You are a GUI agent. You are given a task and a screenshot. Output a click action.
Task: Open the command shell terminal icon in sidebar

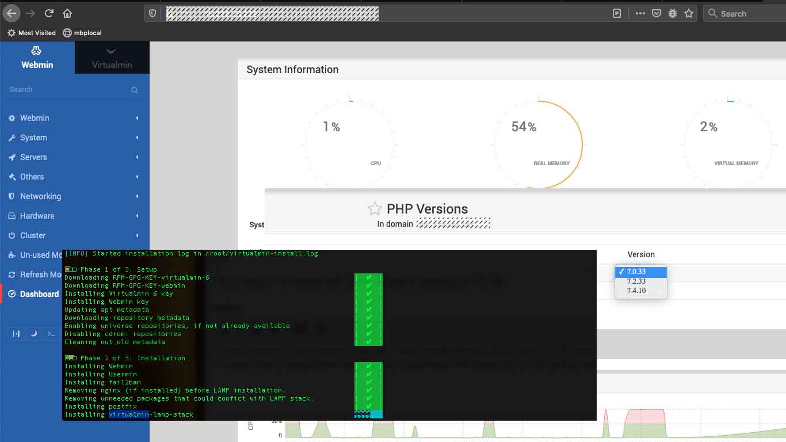51,333
